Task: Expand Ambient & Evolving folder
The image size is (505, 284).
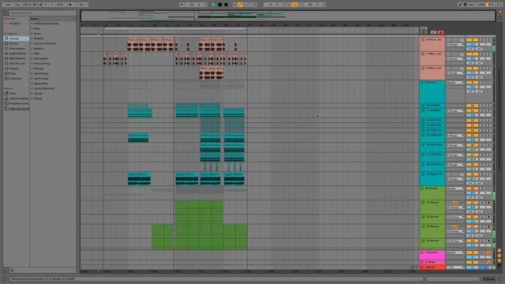Action: (32, 24)
